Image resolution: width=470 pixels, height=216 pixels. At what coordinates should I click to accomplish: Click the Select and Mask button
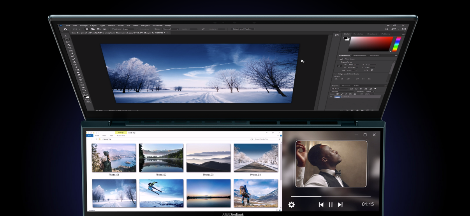click(x=241, y=29)
